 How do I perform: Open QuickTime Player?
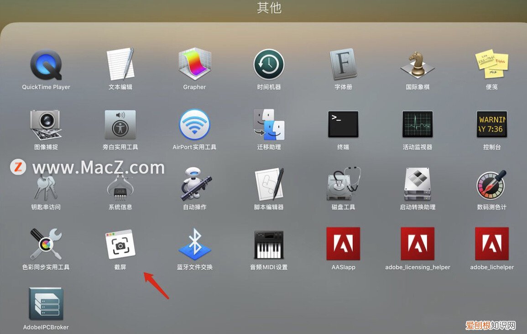[46, 64]
